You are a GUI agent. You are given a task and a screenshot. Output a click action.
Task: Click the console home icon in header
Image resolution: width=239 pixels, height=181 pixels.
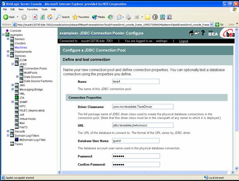(x=191, y=33)
